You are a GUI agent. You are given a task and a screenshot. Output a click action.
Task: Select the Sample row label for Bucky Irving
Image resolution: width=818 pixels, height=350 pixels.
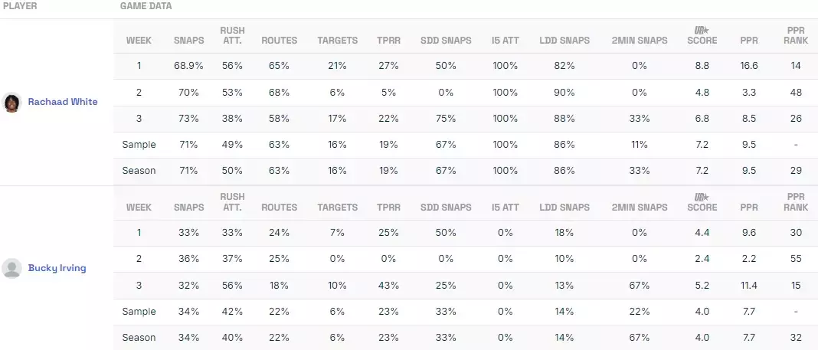[x=139, y=312]
